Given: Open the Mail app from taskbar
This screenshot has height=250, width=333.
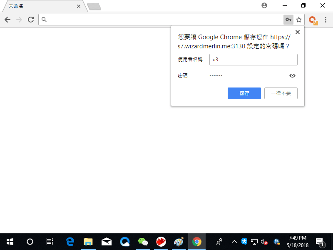Looking at the screenshot, I should click(x=107, y=242).
